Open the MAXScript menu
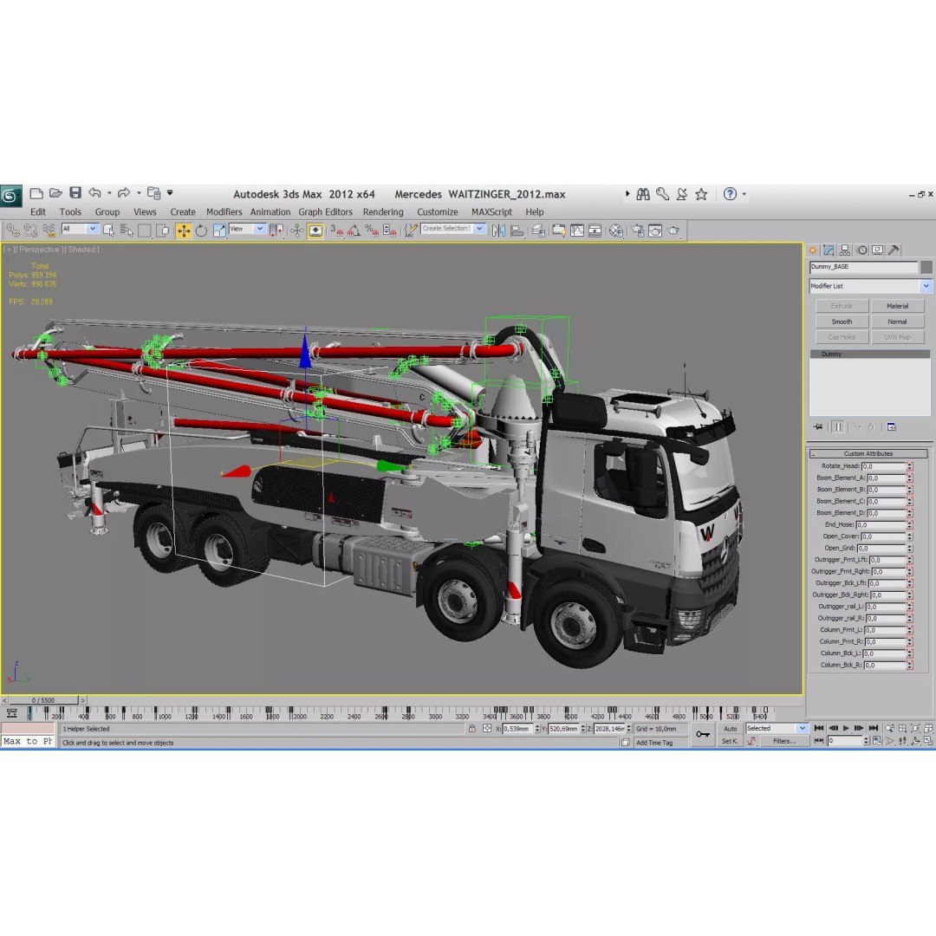Viewport: 936px width, 936px height. point(491,212)
